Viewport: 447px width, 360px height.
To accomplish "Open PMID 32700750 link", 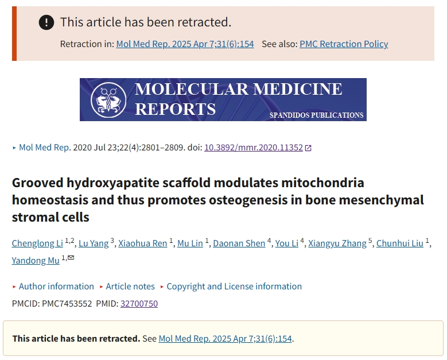I will [139, 304].
